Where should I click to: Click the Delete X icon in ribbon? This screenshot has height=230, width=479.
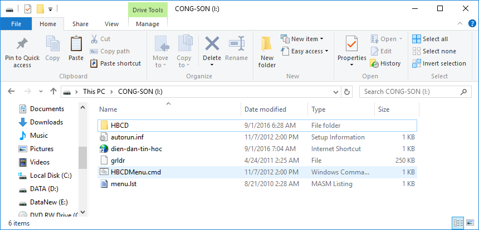[212, 44]
